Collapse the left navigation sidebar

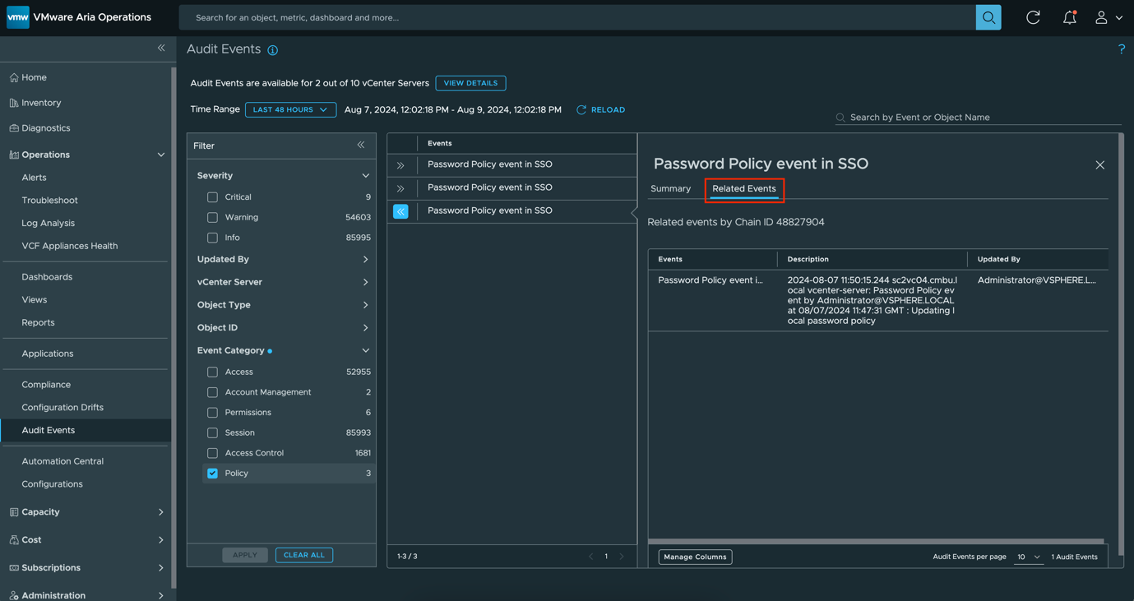161,49
